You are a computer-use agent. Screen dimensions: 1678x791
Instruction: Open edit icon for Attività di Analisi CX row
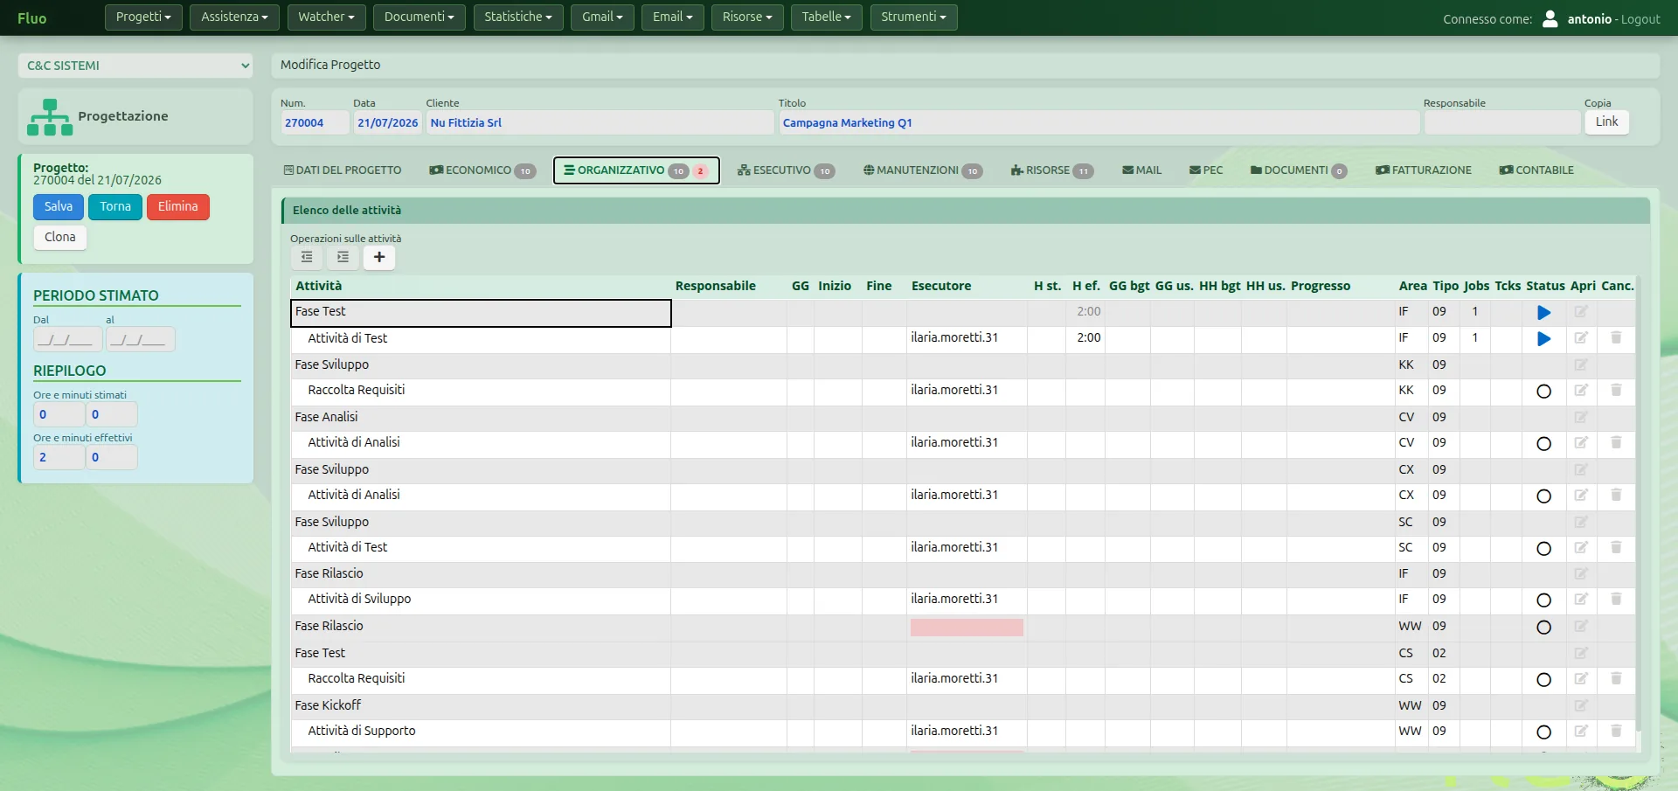tap(1581, 495)
